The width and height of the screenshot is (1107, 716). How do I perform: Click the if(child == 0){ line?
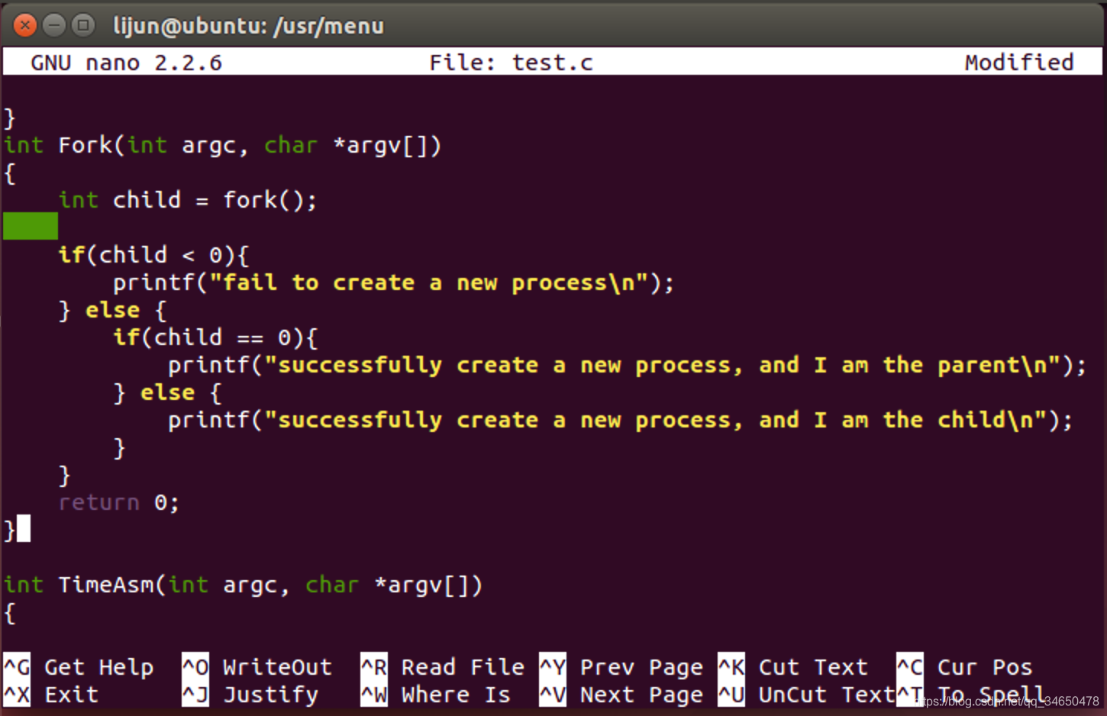215,337
